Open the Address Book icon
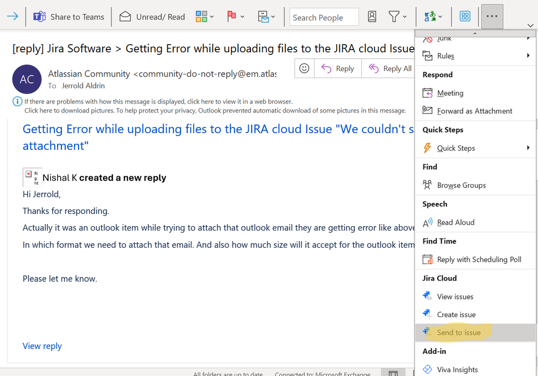The width and height of the screenshot is (538, 376). pyautogui.click(x=372, y=16)
